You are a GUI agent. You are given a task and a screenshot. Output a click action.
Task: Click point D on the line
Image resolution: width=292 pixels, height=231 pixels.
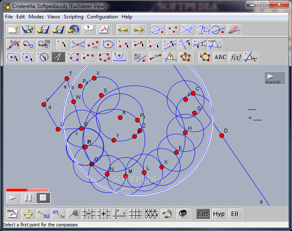[x=222, y=135]
